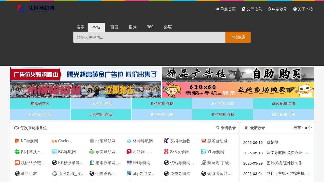
Task: Click the 每次来访排首位 panel heading
Action: tap(30, 128)
